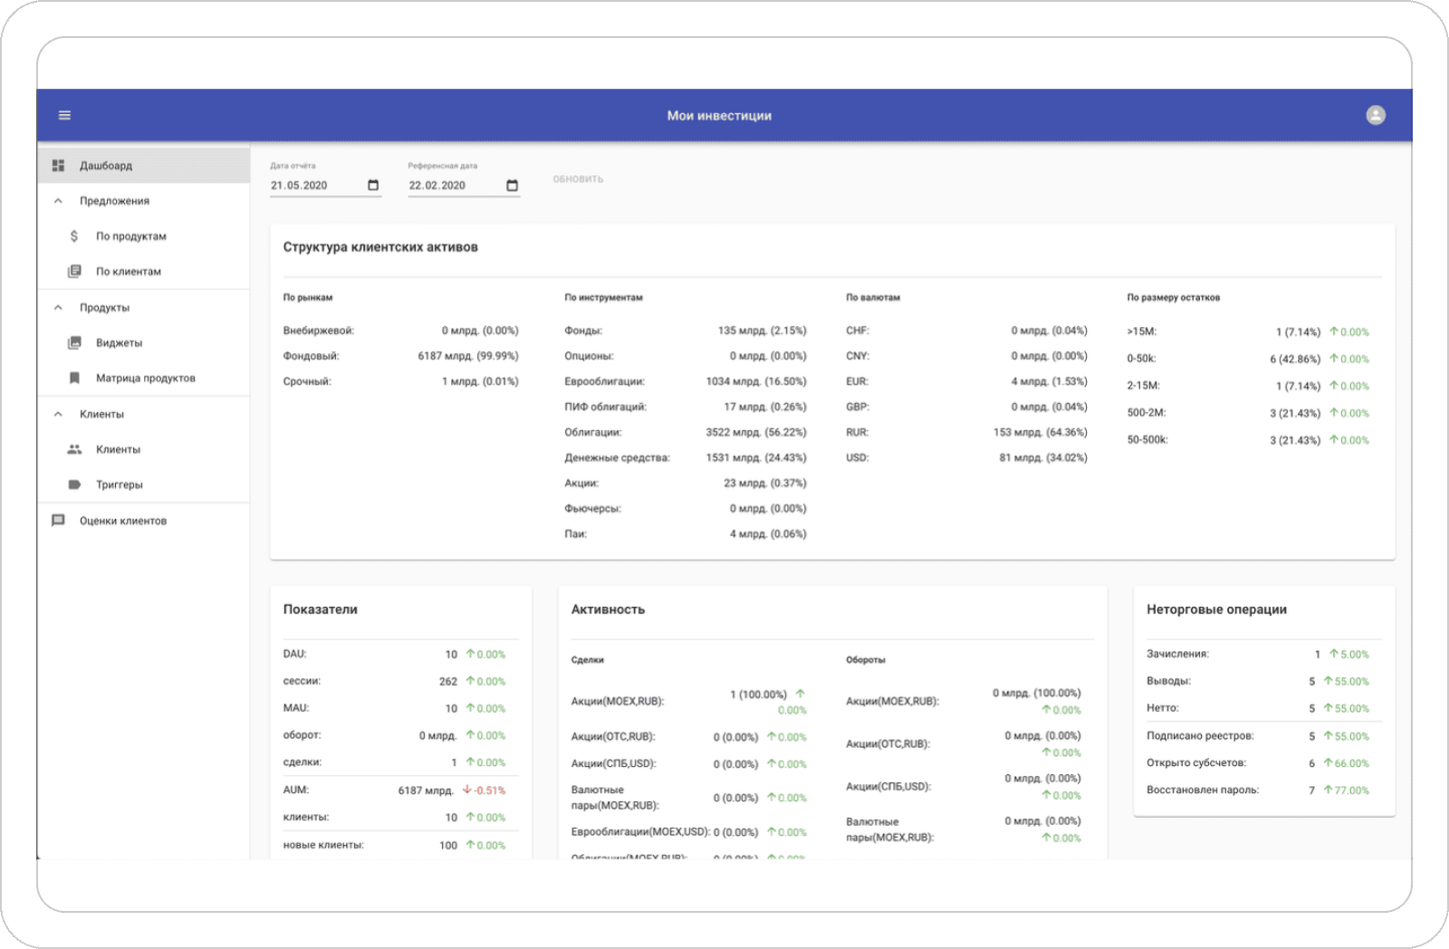Open the hamburger navigation menu
The width and height of the screenshot is (1449, 949).
point(65,115)
